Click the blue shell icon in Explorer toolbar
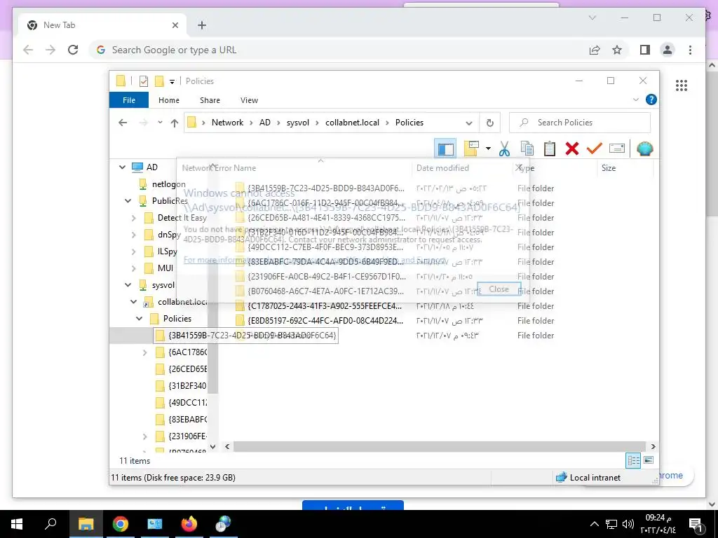The height and width of the screenshot is (538, 718). [645, 149]
